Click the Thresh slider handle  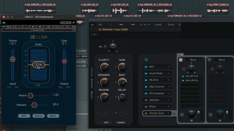(x=13, y=59)
